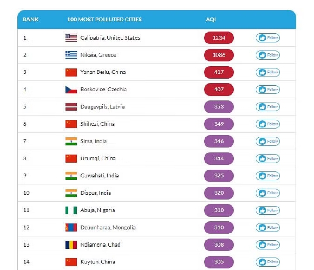Follow Calipatria, United States
Image resolution: width=314 pixels, height=270 pixels.
pos(268,38)
